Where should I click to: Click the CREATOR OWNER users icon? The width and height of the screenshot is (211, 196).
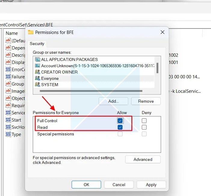[38, 72]
